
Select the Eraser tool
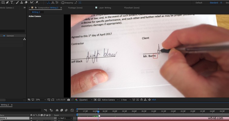click(26, 2)
